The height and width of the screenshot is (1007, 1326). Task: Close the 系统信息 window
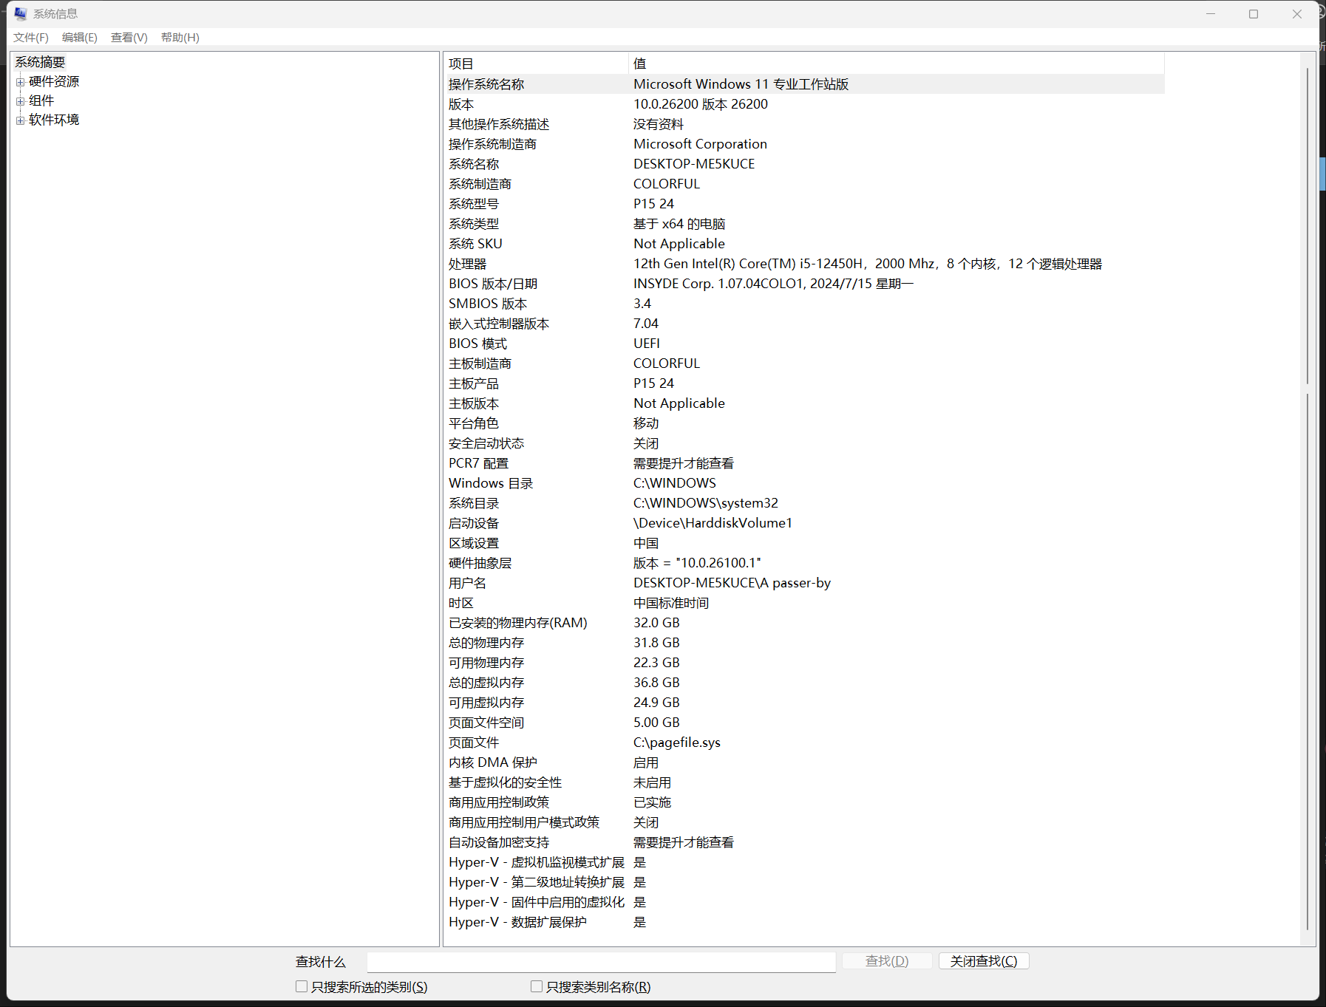click(x=1297, y=14)
